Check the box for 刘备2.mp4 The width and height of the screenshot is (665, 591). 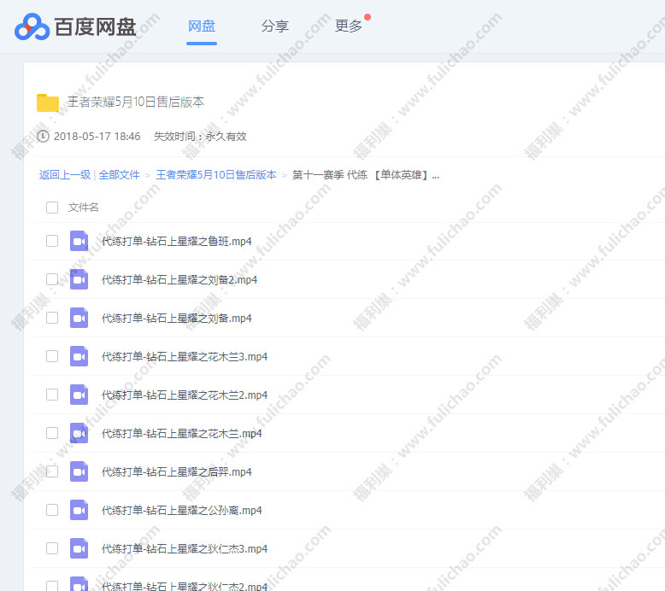point(52,279)
